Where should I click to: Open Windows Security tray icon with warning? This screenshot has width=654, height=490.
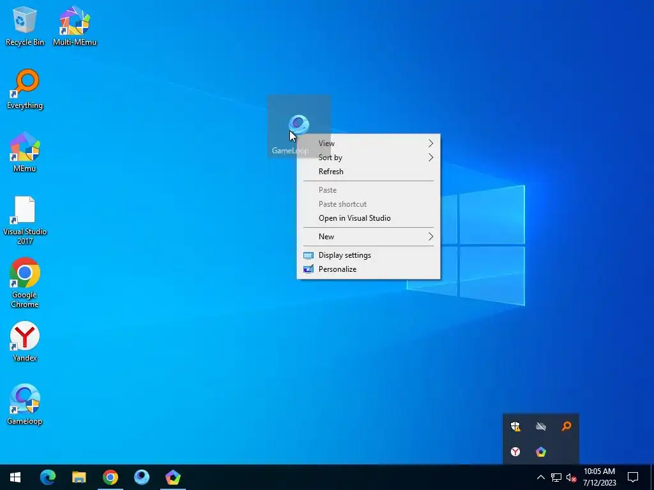515,426
